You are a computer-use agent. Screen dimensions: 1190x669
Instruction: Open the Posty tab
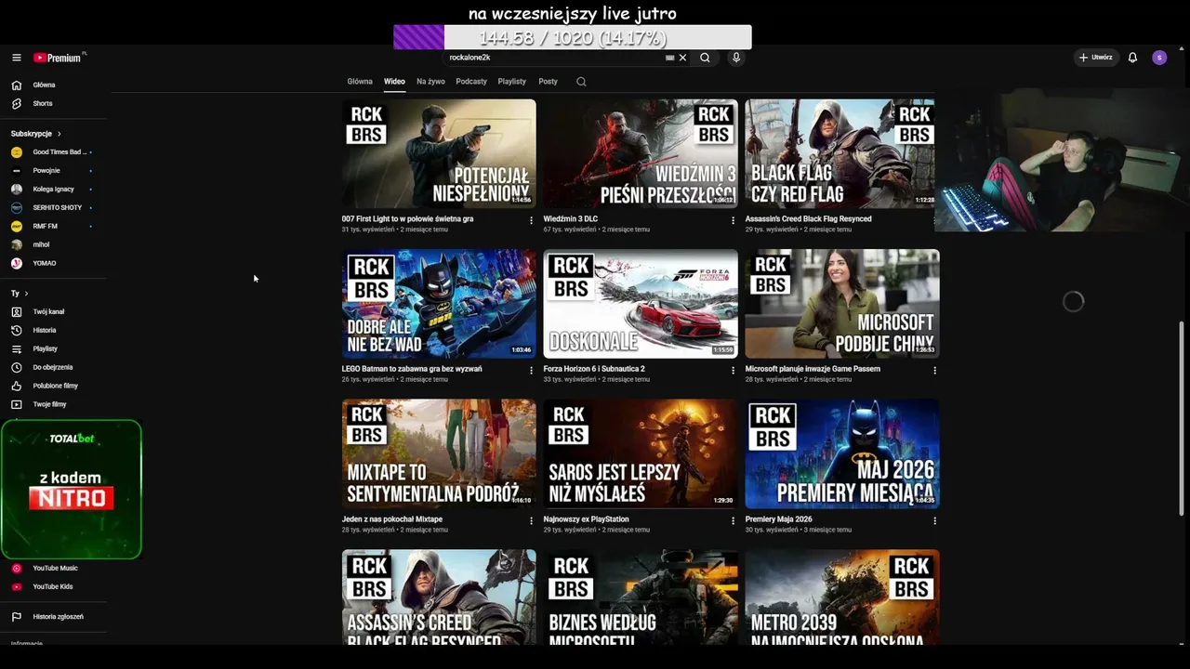tap(549, 82)
